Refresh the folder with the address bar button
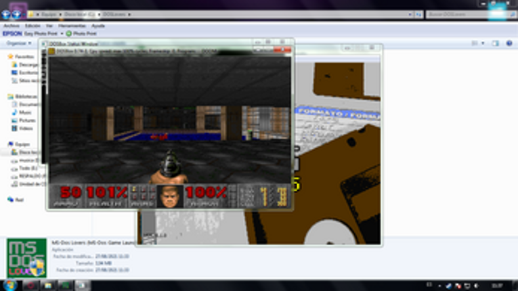The width and height of the screenshot is (518, 291). pyautogui.click(x=418, y=14)
